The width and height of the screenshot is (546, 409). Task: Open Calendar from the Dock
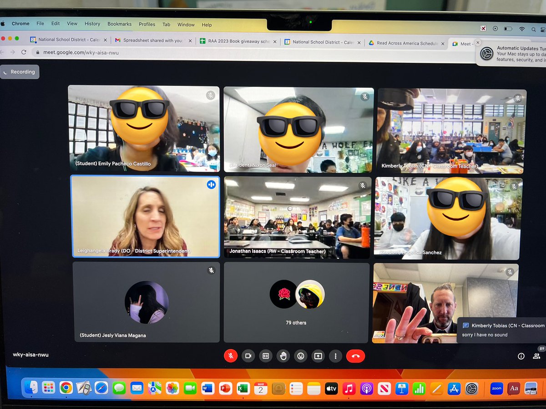click(261, 389)
